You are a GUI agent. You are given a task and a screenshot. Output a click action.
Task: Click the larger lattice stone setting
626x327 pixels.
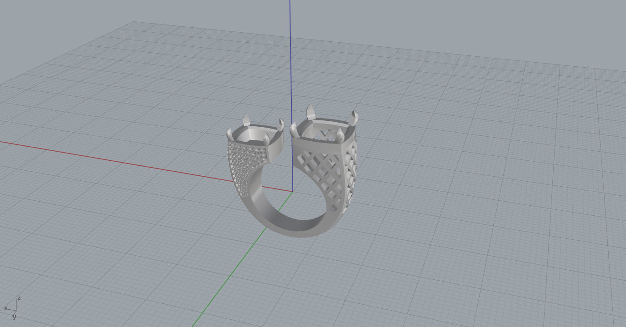coord(326,159)
